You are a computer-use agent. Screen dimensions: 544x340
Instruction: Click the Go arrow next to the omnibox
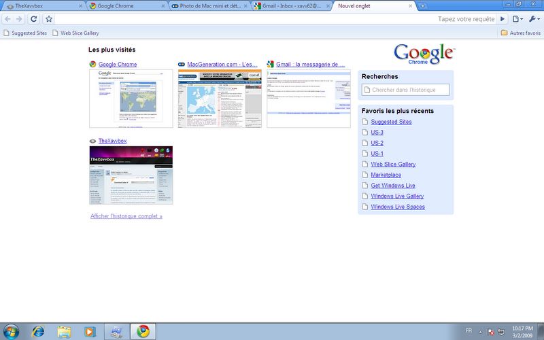click(x=503, y=19)
